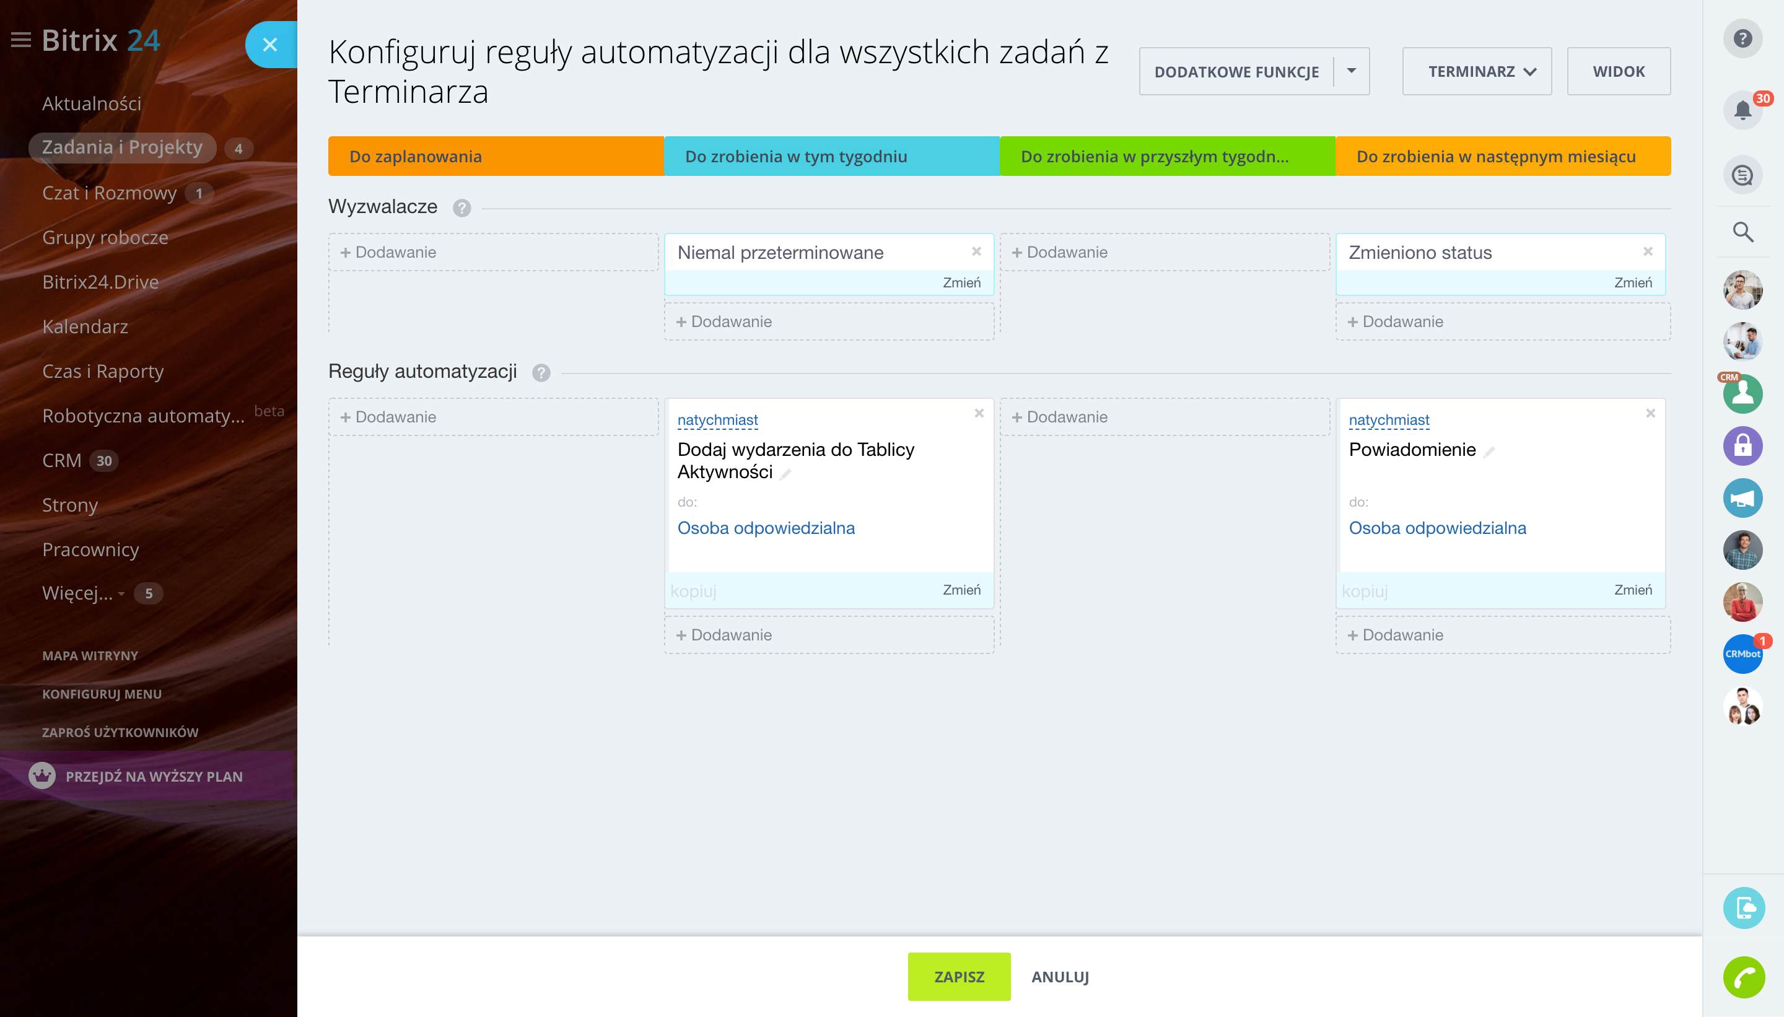This screenshot has height=1017, width=1784.
Task: Expand the Dodatkowe funkcje dropdown arrow
Action: pyautogui.click(x=1351, y=71)
